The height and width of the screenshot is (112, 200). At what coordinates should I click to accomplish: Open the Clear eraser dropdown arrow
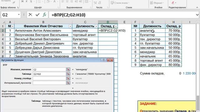[x=176, y=3]
